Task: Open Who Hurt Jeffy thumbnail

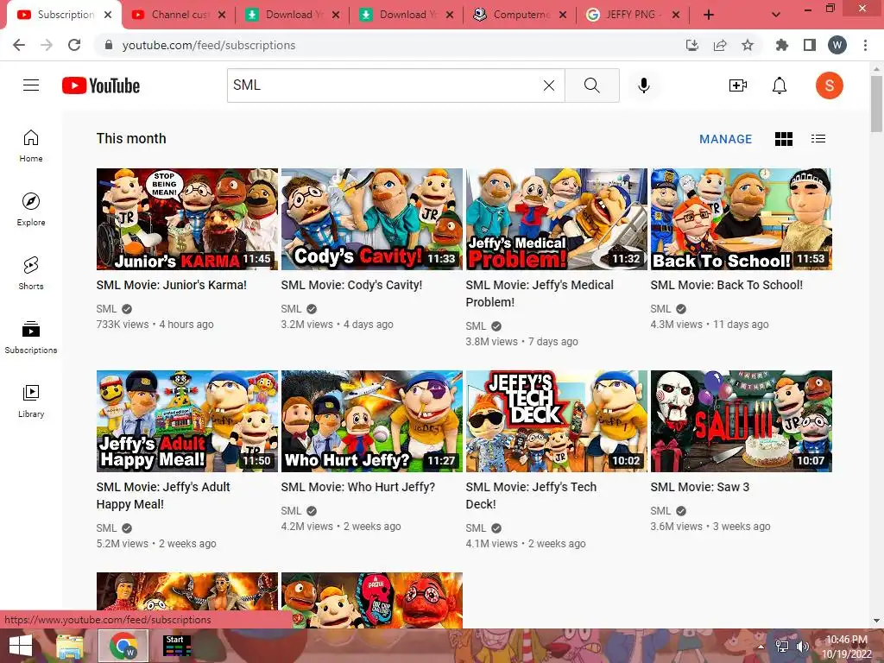Action: coord(372,421)
